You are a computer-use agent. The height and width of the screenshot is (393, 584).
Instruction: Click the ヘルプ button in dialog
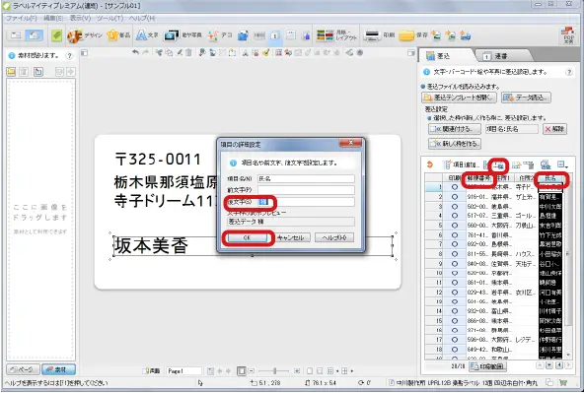[334, 237]
